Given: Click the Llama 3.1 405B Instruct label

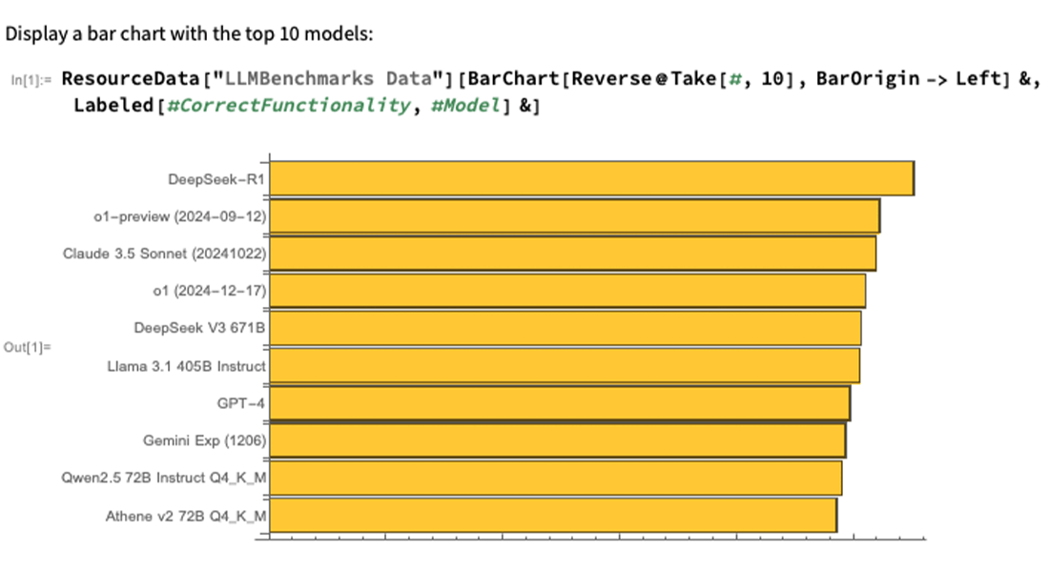Looking at the screenshot, I should (187, 366).
